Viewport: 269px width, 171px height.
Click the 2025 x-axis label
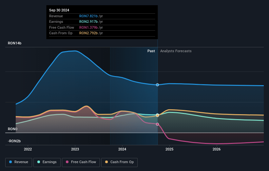[x=169, y=149]
